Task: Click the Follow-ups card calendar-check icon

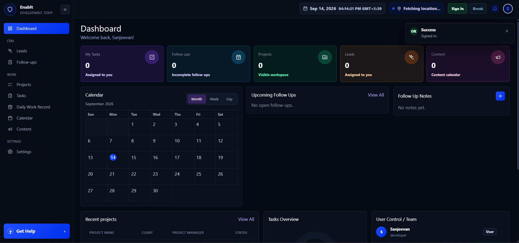Action: coord(238,57)
